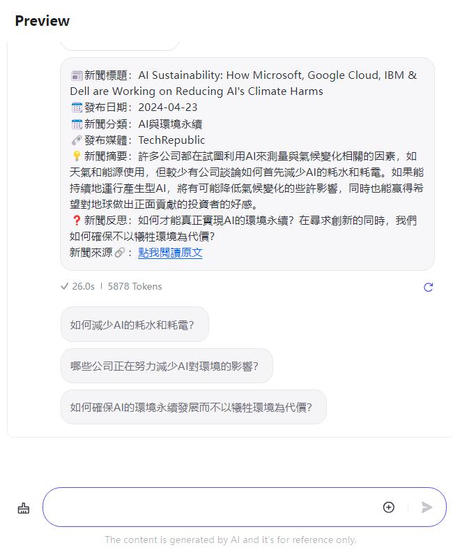Click the Preview panel heading
Viewport: 453px width, 550px height.
tap(42, 21)
